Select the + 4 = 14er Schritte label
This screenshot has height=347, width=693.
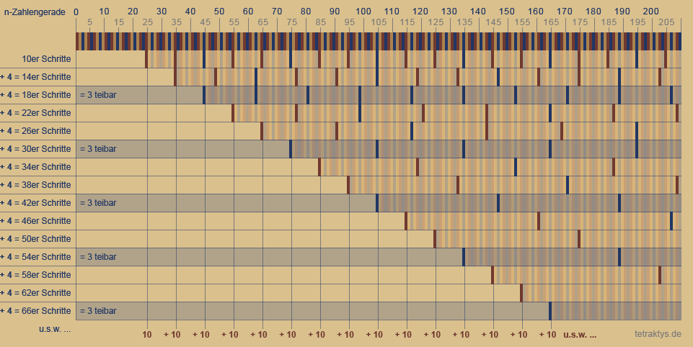(36, 77)
